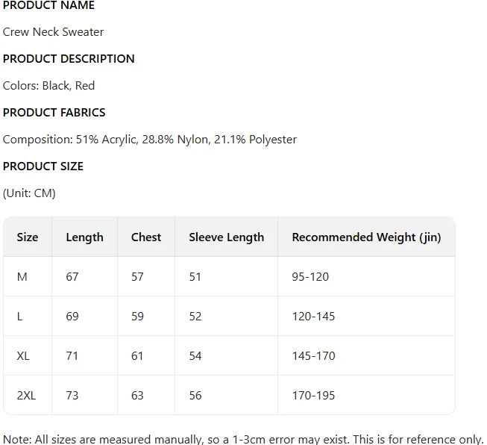487x445 pixels.
Task: Click the L row chest value 59
Action: pos(137,317)
